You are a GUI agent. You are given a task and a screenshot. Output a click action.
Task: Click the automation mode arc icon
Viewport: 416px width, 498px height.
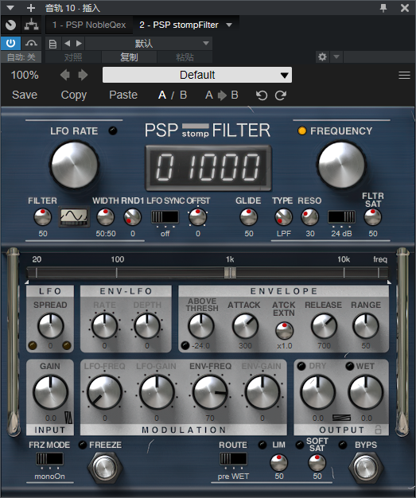31,43
